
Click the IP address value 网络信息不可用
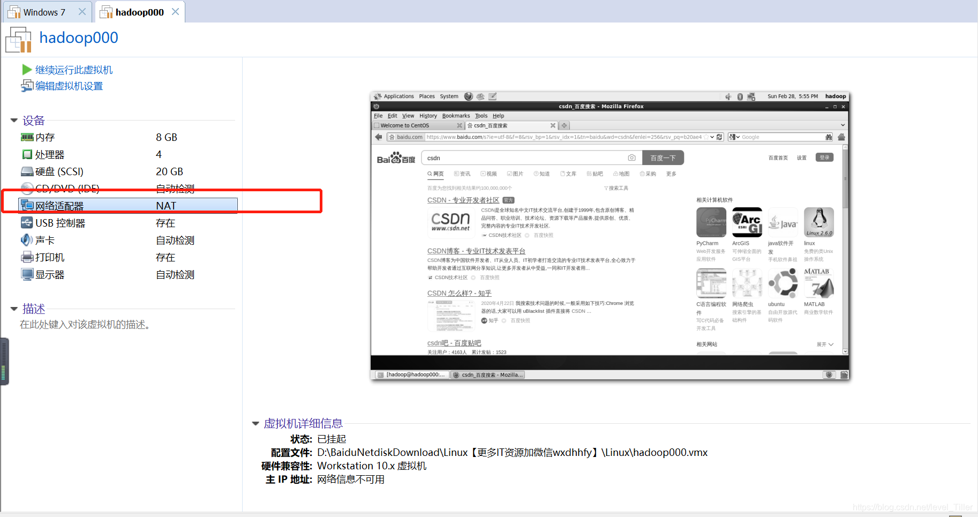pyautogui.click(x=351, y=479)
